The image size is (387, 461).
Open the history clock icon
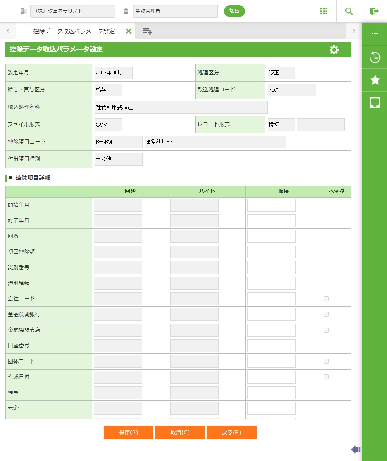coord(375,57)
